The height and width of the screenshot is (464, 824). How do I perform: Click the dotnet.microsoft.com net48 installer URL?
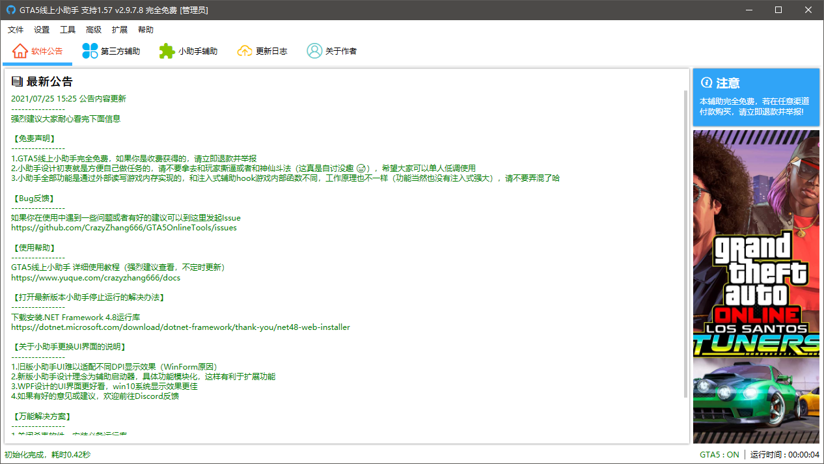pos(180,327)
